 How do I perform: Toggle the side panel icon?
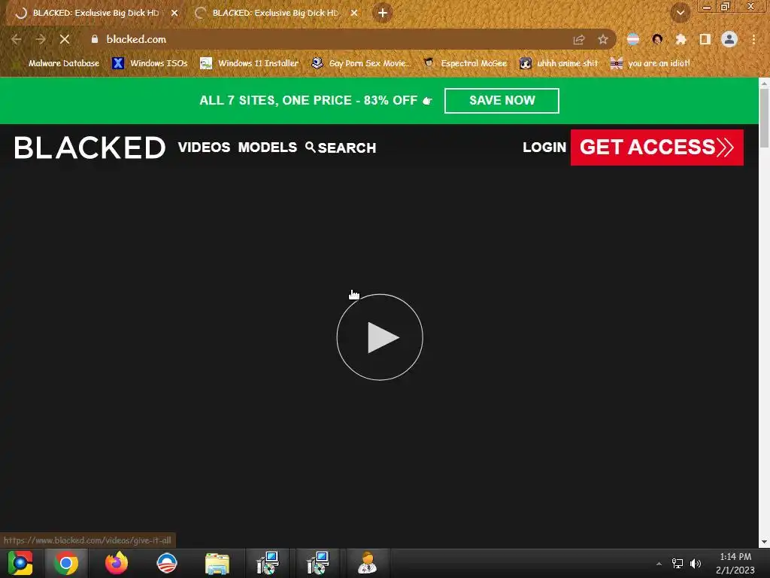pos(705,39)
